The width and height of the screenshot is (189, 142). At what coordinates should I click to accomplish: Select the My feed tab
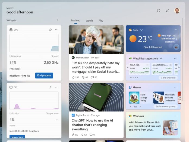(x=75, y=21)
